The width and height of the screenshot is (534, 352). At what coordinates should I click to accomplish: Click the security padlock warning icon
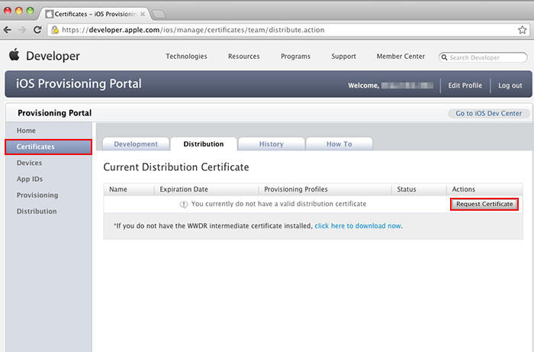click(x=55, y=30)
